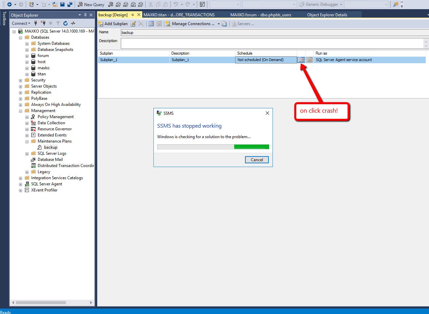Switch to the backup [Design] tab
Image resolution: width=429 pixels, height=314 pixels.
point(113,15)
